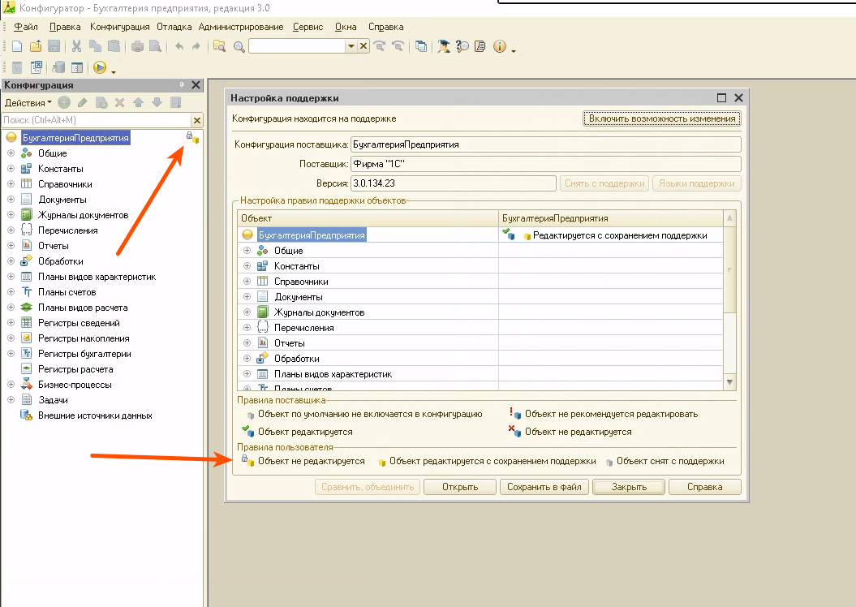Screen dimensions: 856x607
Task: Click the Redo arrow icon
Action: 196,46
